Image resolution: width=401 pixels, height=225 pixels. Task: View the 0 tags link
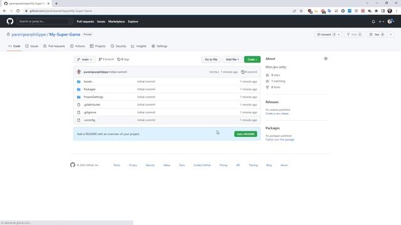pyautogui.click(x=123, y=59)
